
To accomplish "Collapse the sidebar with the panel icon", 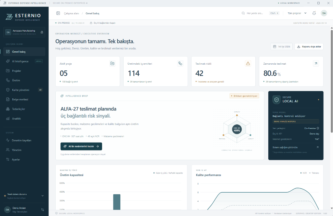I will (58, 13).
